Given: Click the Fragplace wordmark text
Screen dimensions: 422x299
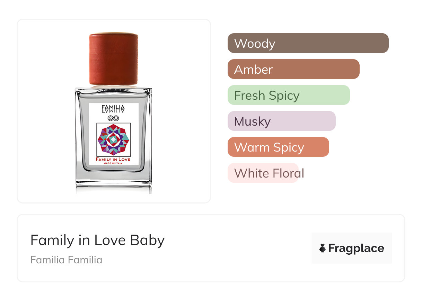Looking at the screenshot, I should (356, 248).
